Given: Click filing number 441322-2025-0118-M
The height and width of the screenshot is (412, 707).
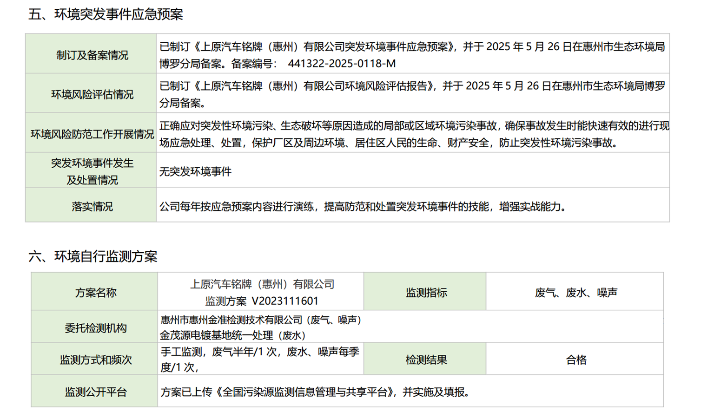Looking at the screenshot, I should 342,64.
